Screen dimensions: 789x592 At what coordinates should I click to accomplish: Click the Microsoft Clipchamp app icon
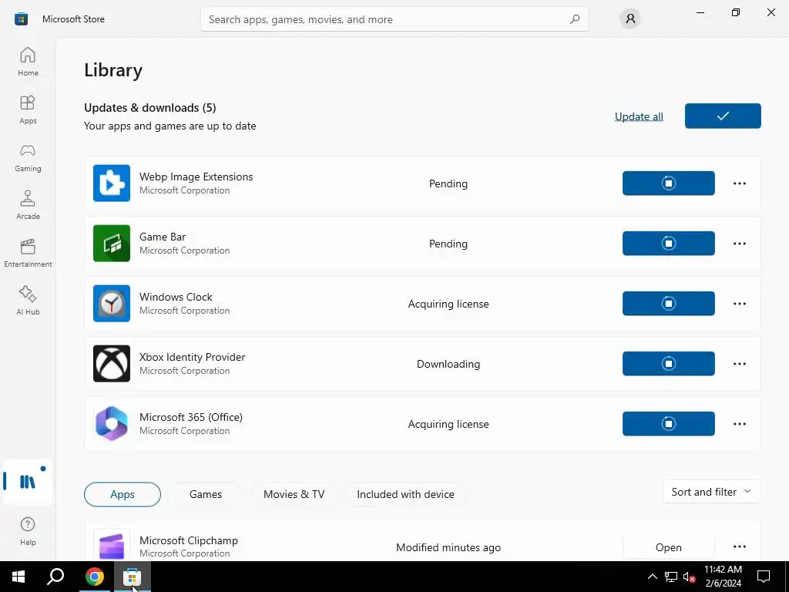[x=112, y=546]
